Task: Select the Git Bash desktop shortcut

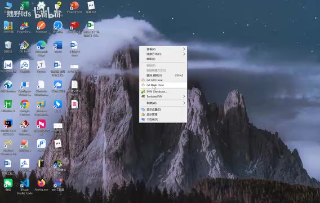Action: (25, 47)
